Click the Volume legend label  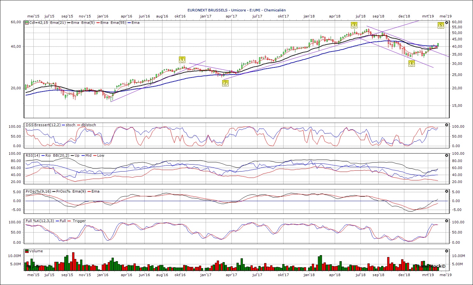click(36, 251)
